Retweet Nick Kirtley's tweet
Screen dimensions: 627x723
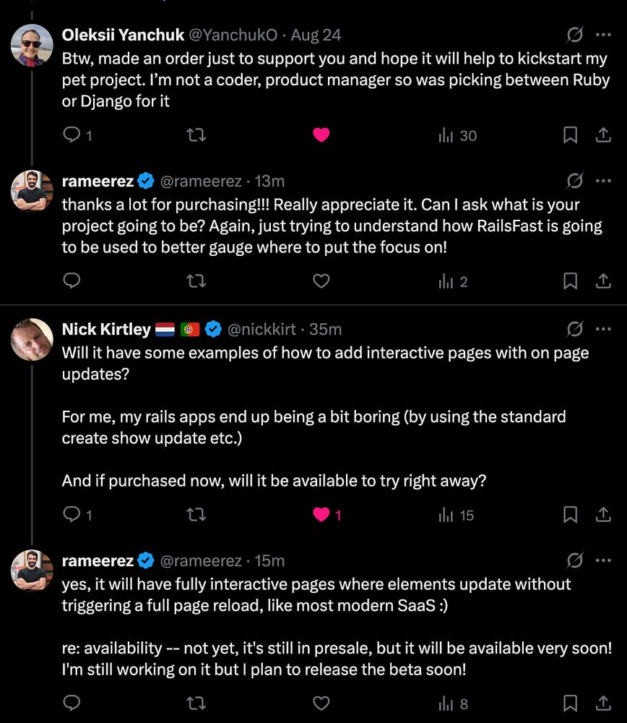pyautogui.click(x=196, y=515)
